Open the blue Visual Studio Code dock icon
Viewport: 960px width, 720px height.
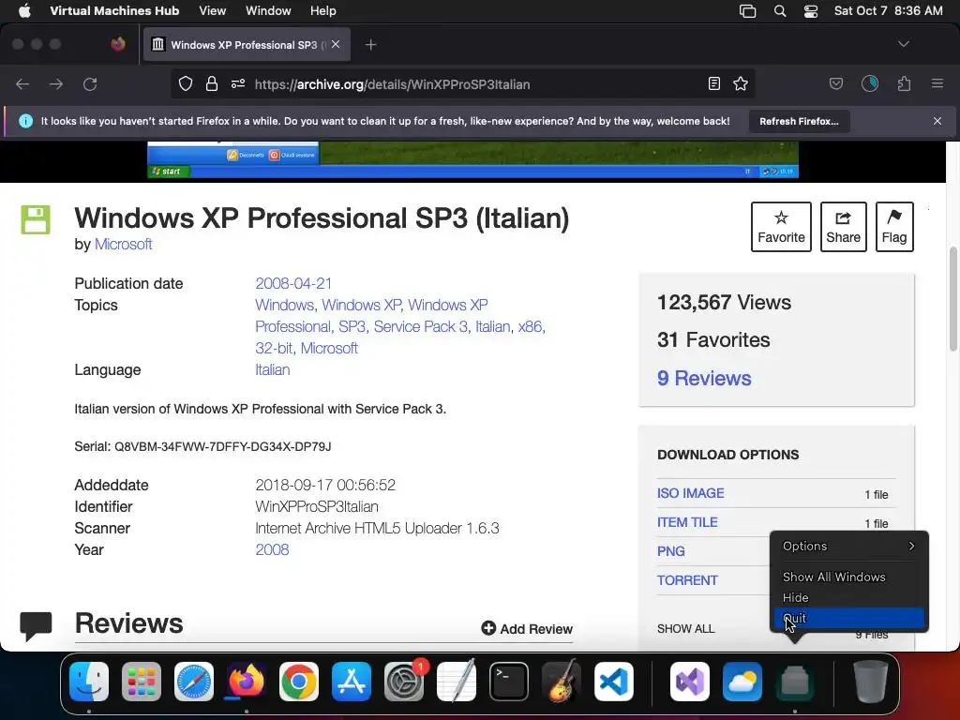coord(614,682)
